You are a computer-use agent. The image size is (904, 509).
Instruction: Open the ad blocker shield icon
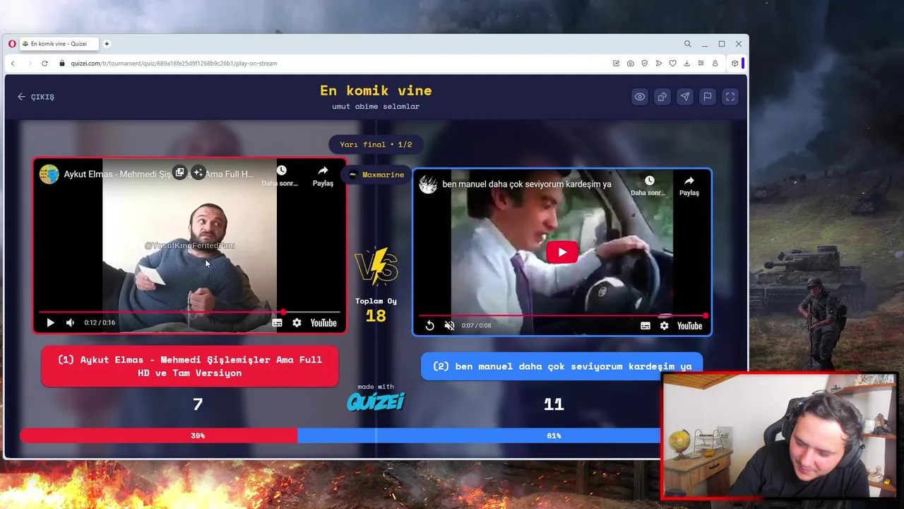644,63
